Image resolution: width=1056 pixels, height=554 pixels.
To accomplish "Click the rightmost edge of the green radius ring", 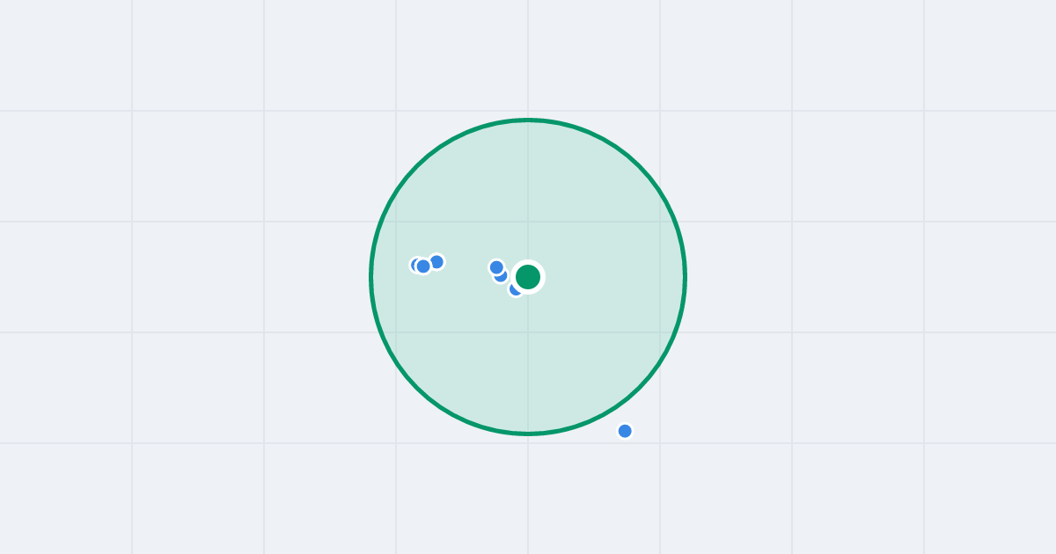I will (x=685, y=277).
